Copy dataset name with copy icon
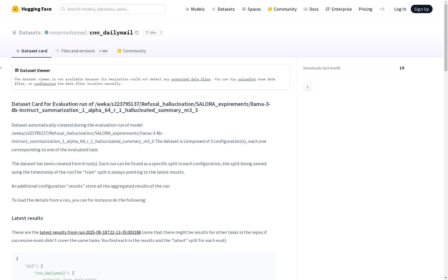 pyautogui.click(x=137, y=32)
